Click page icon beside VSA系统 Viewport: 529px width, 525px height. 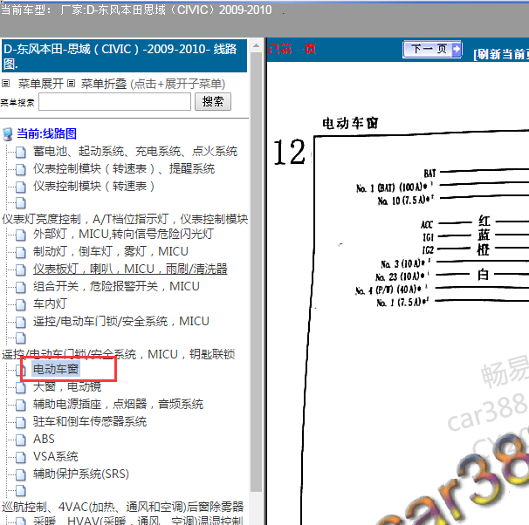point(21,458)
